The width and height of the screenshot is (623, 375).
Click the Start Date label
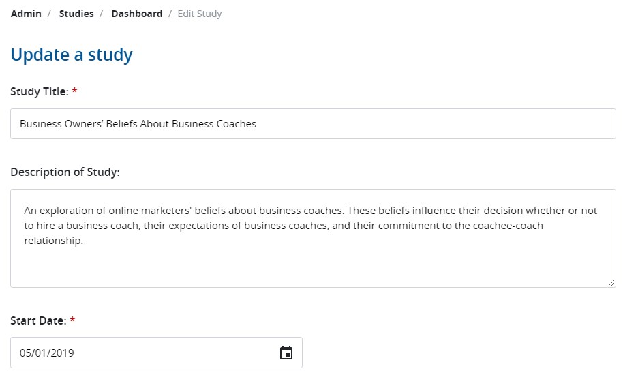click(38, 320)
